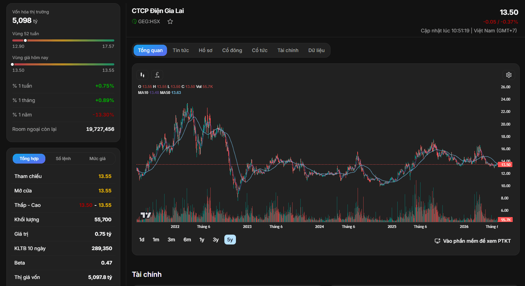Open the Hồ sơ tab
525x286 pixels.
pyautogui.click(x=206, y=50)
